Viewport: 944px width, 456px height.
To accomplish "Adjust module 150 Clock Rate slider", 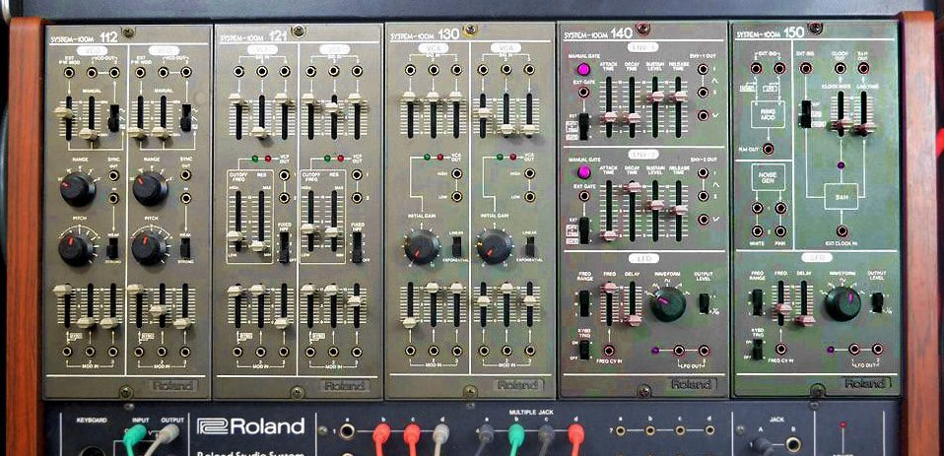I will point(840,125).
